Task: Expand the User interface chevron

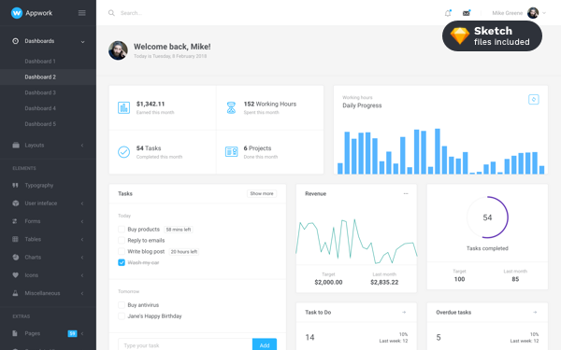Action: [x=82, y=203]
